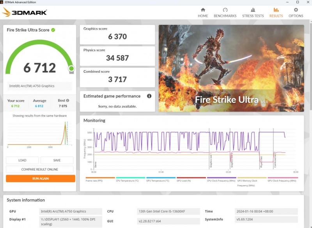Click Combined score value 3 717
312x228 pixels.
[117, 80]
